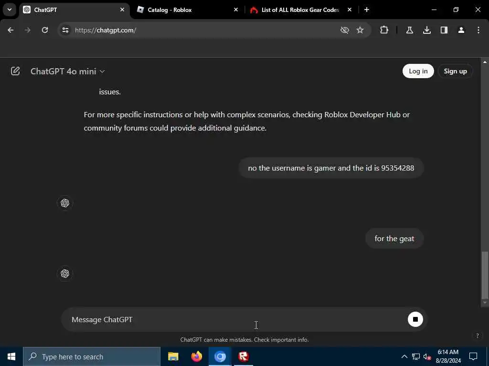Screen dimensions: 489x366
Task: Toggle the browser side panel
Action: (444, 30)
